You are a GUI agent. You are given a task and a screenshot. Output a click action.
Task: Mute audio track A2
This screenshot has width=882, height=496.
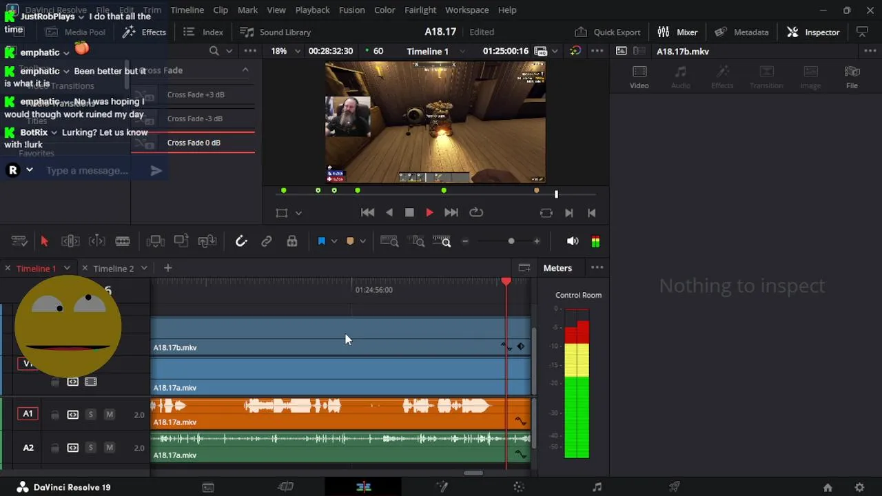point(109,448)
